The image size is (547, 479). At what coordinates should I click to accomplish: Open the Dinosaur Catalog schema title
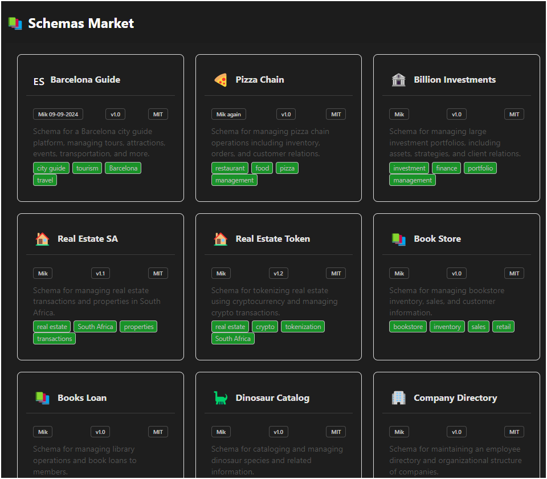tap(272, 398)
